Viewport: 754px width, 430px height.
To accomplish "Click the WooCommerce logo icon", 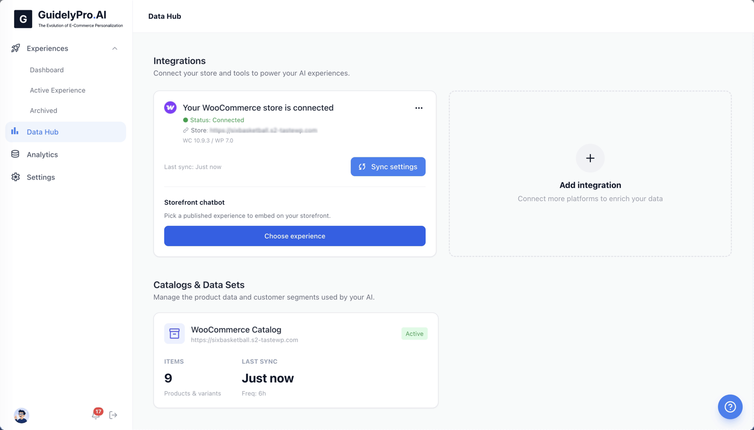I will click(170, 107).
